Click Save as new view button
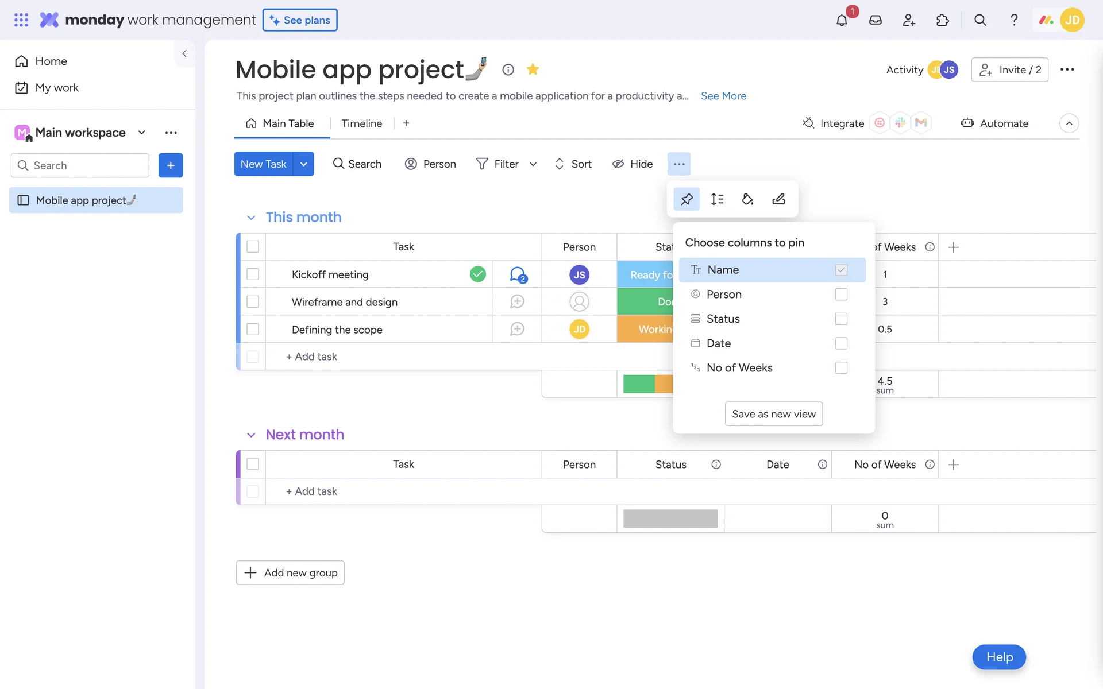The image size is (1103, 689). click(773, 414)
